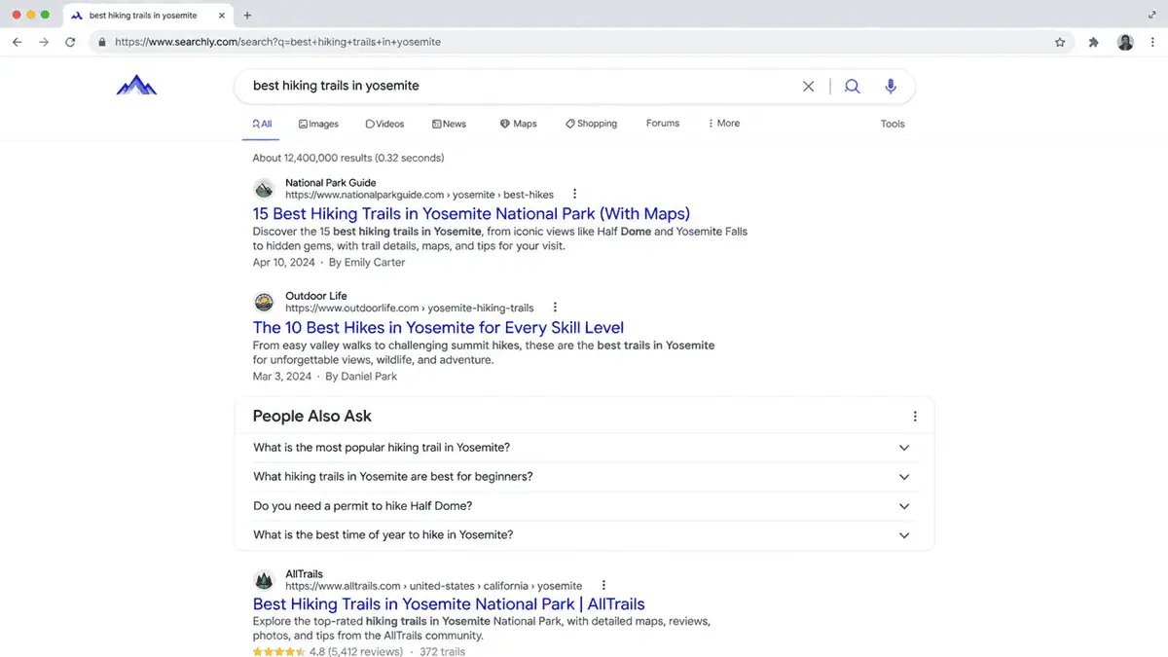Expand 'Do you need a permit to hike Half Dome?'

[584, 506]
